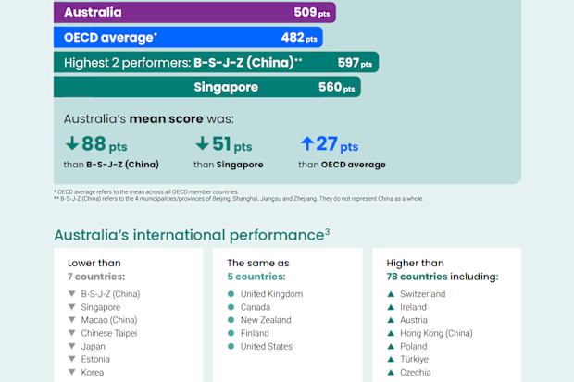This screenshot has height=382, width=574.
Task: Click 'Chinese Taipei' list entry
Action: tap(109, 333)
